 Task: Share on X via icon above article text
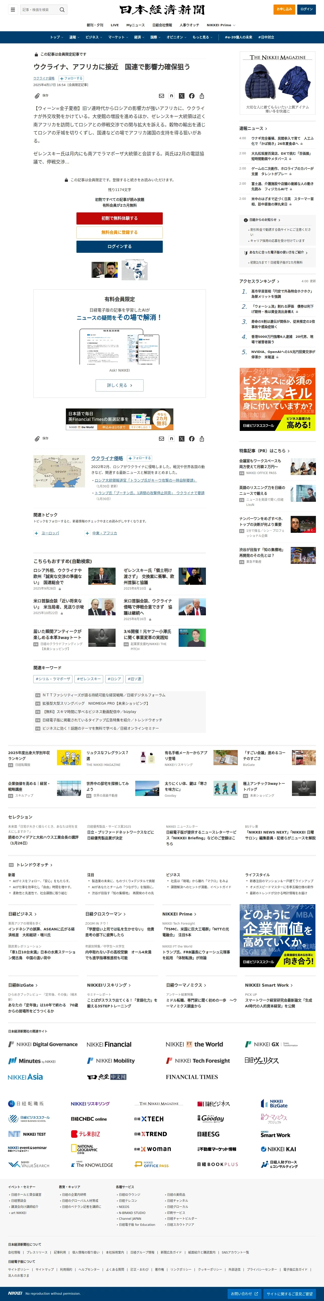point(181,96)
